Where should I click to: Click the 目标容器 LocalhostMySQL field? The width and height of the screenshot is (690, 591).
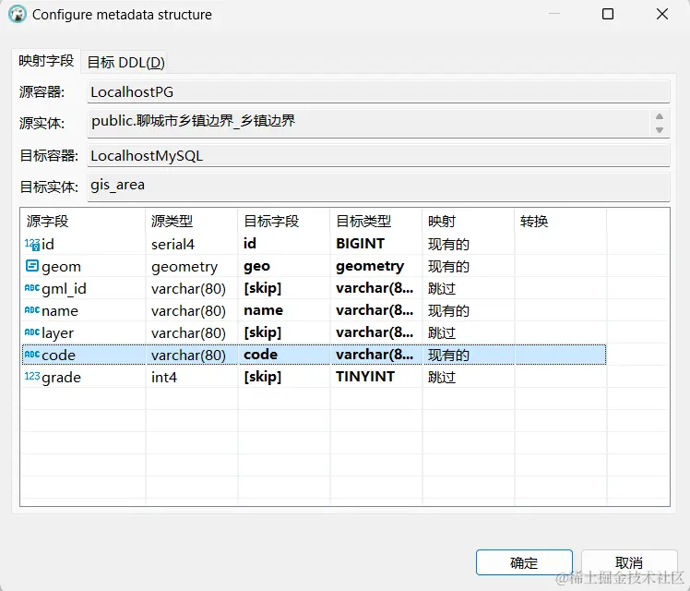378,155
